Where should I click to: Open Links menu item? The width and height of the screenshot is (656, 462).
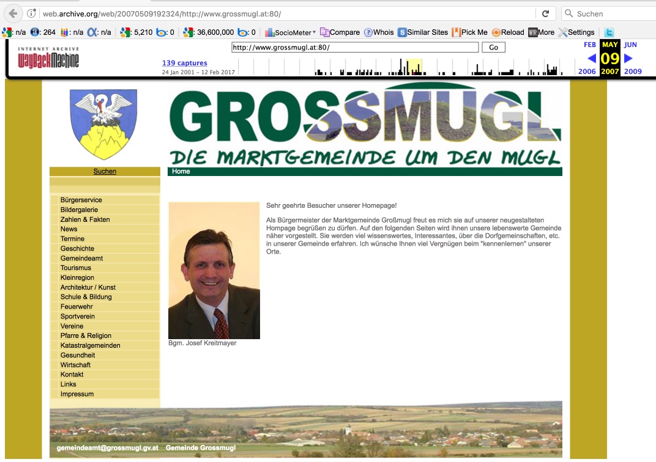tap(68, 384)
